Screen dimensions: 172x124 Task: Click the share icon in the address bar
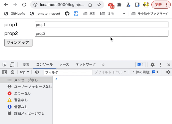click(x=90, y=5)
